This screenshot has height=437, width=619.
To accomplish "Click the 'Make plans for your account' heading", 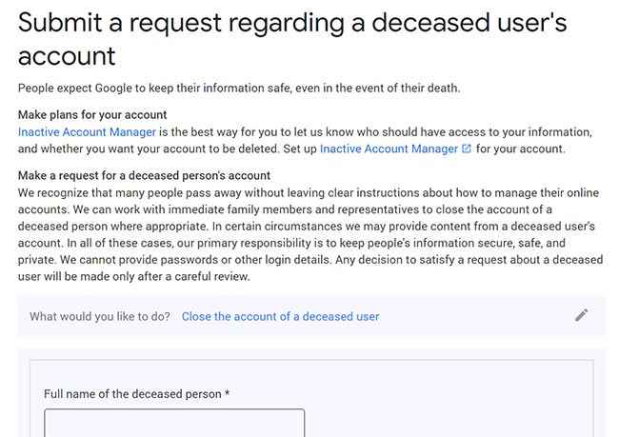I will pyautogui.click(x=92, y=115).
